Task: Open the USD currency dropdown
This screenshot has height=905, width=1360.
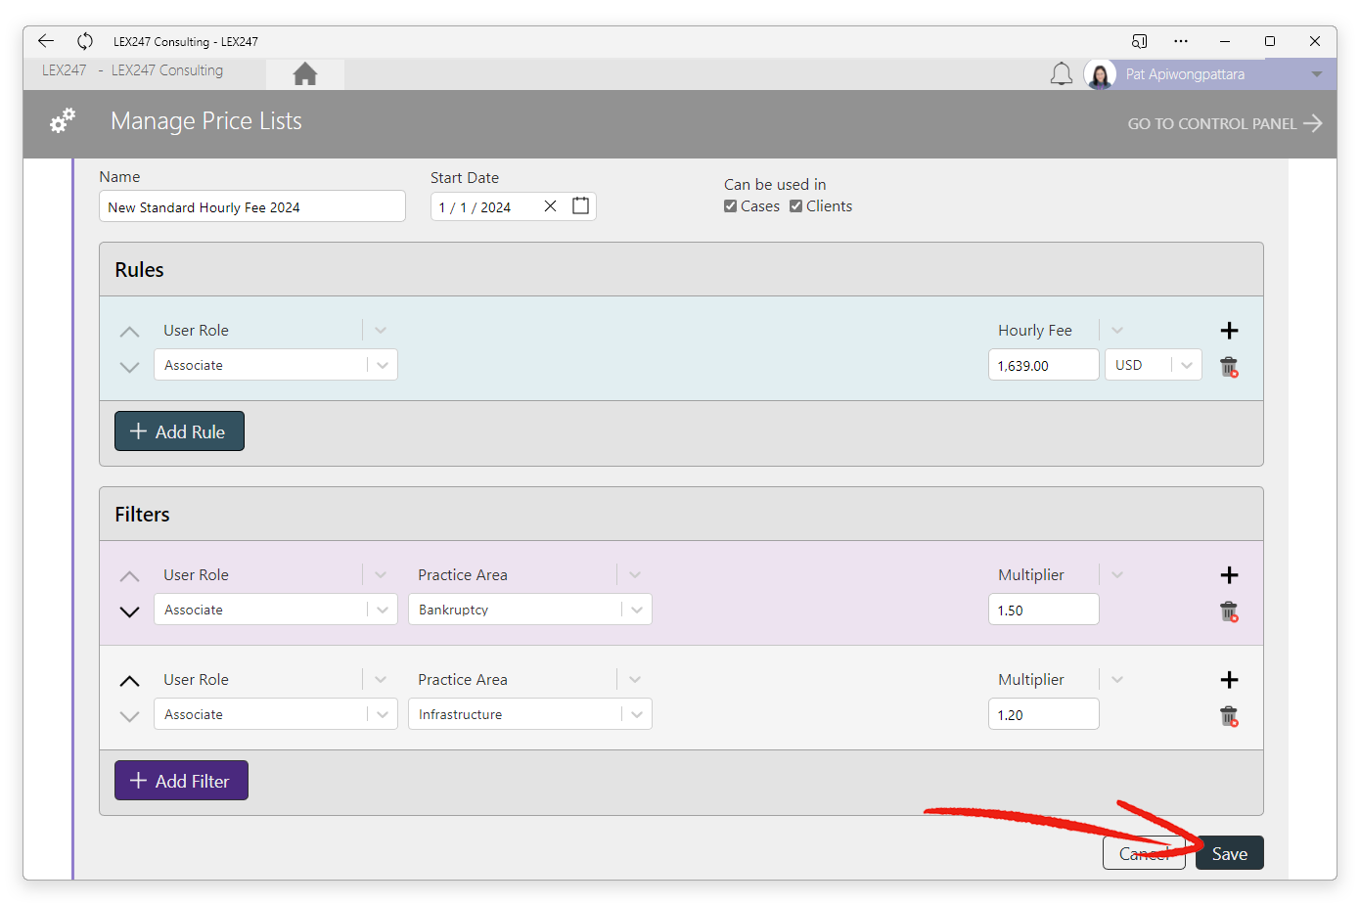Action: [1187, 365]
